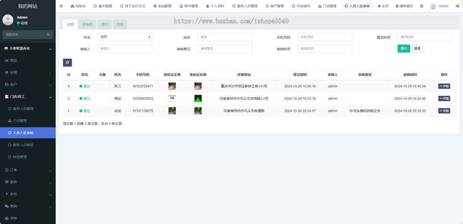Select the 通过 filter tab
The width and height of the screenshot is (463, 224).
coord(105,24)
